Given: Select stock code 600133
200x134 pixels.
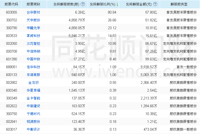Looking at the screenshot, I should 11,75.
